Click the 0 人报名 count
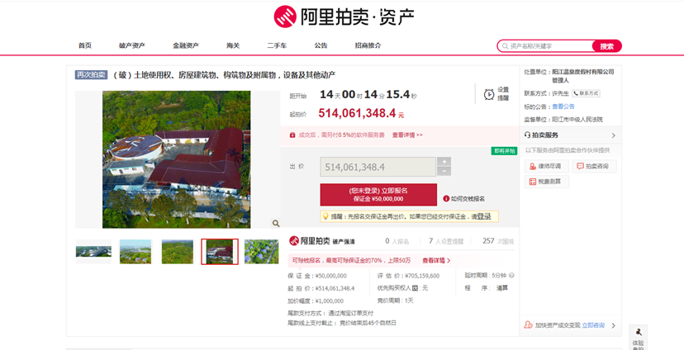The width and height of the screenshot is (684, 350). pyautogui.click(x=397, y=241)
